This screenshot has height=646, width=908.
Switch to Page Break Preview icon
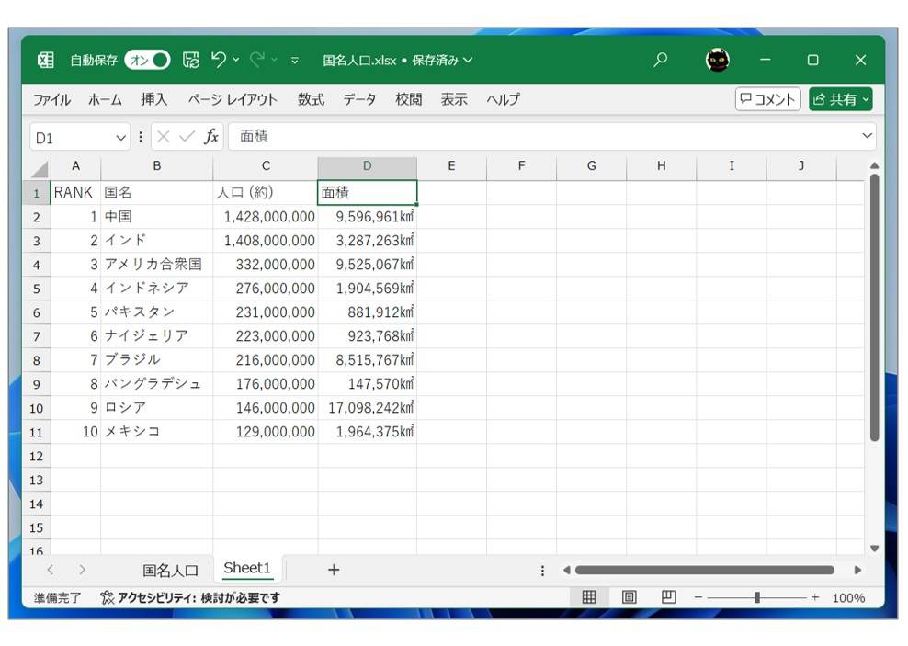coord(669,596)
